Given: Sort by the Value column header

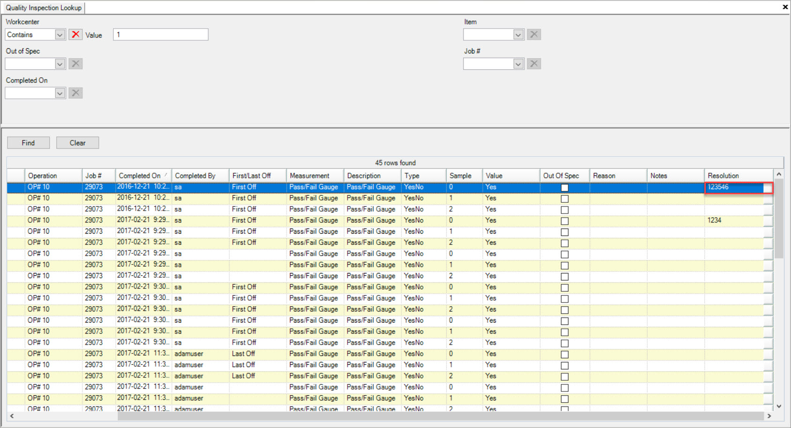Looking at the screenshot, I should click(511, 176).
